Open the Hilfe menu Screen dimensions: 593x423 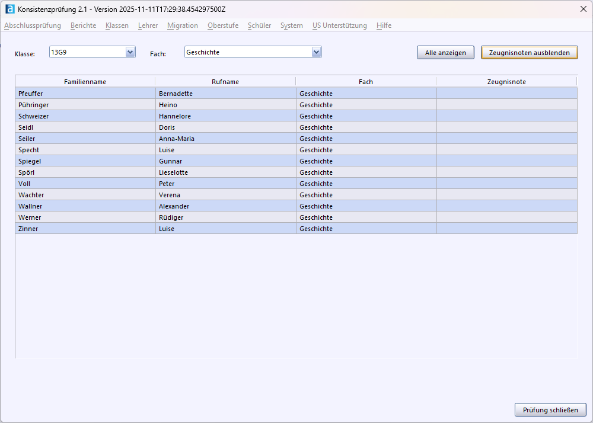pos(384,25)
